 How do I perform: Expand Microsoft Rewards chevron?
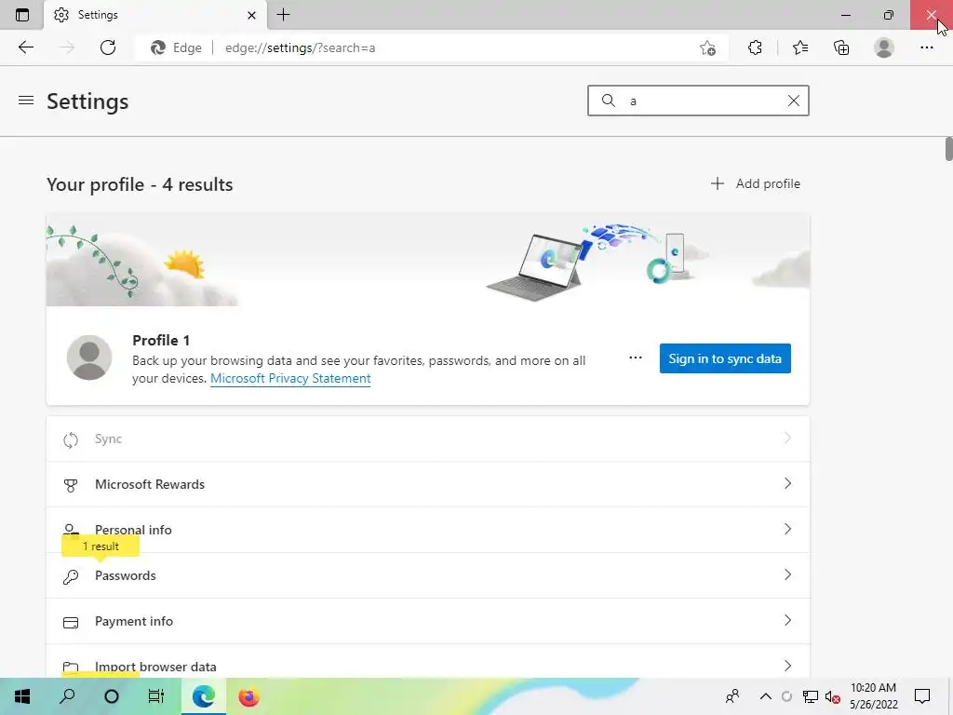click(787, 483)
